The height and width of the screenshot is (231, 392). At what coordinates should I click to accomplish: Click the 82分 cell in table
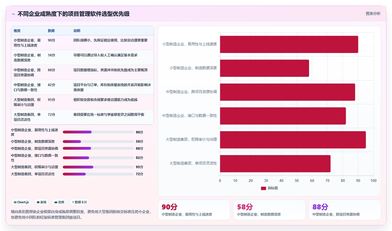pos(52,85)
